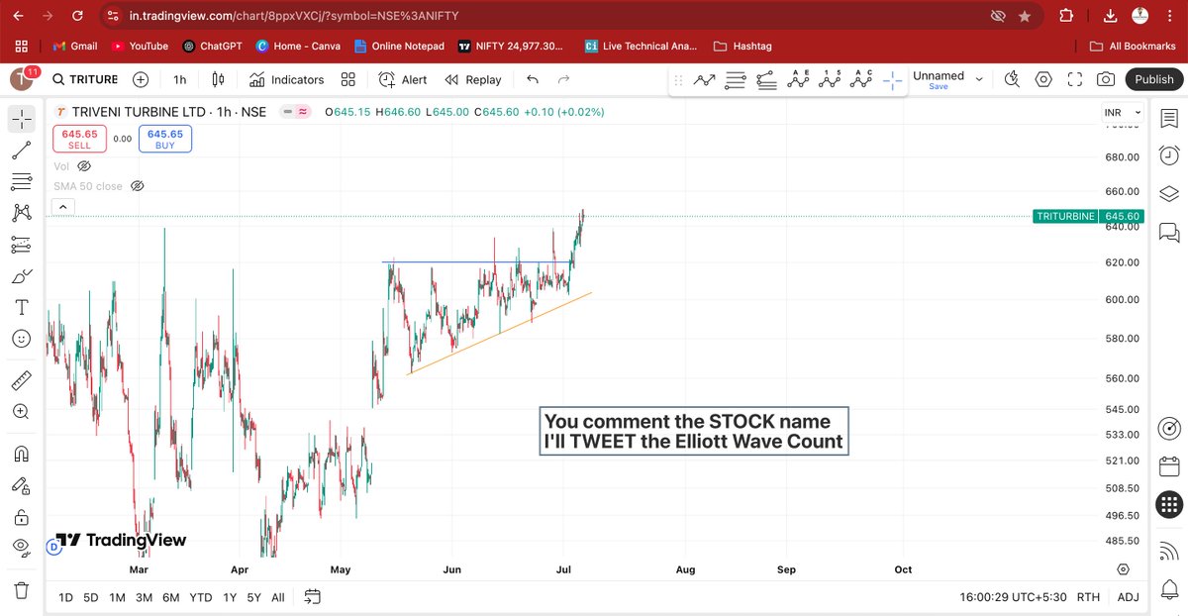Select the 1D time range

tap(65, 597)
